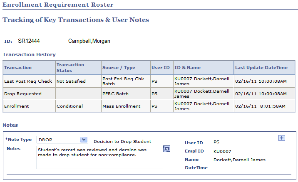
Task: Select the Last Post Req Check cell
Action: coord(28,81)
